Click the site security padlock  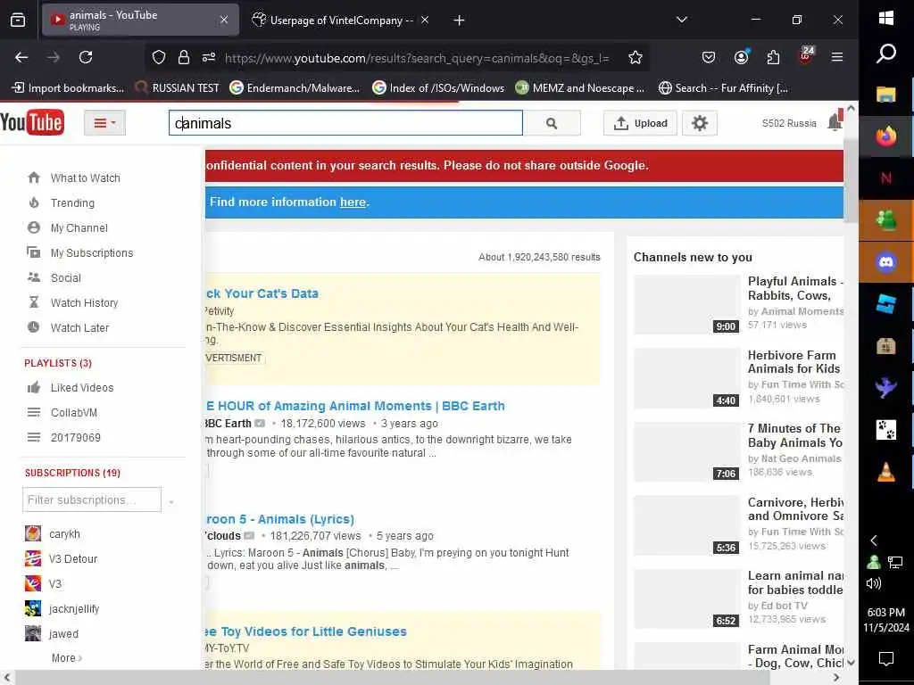coord(184,57)
